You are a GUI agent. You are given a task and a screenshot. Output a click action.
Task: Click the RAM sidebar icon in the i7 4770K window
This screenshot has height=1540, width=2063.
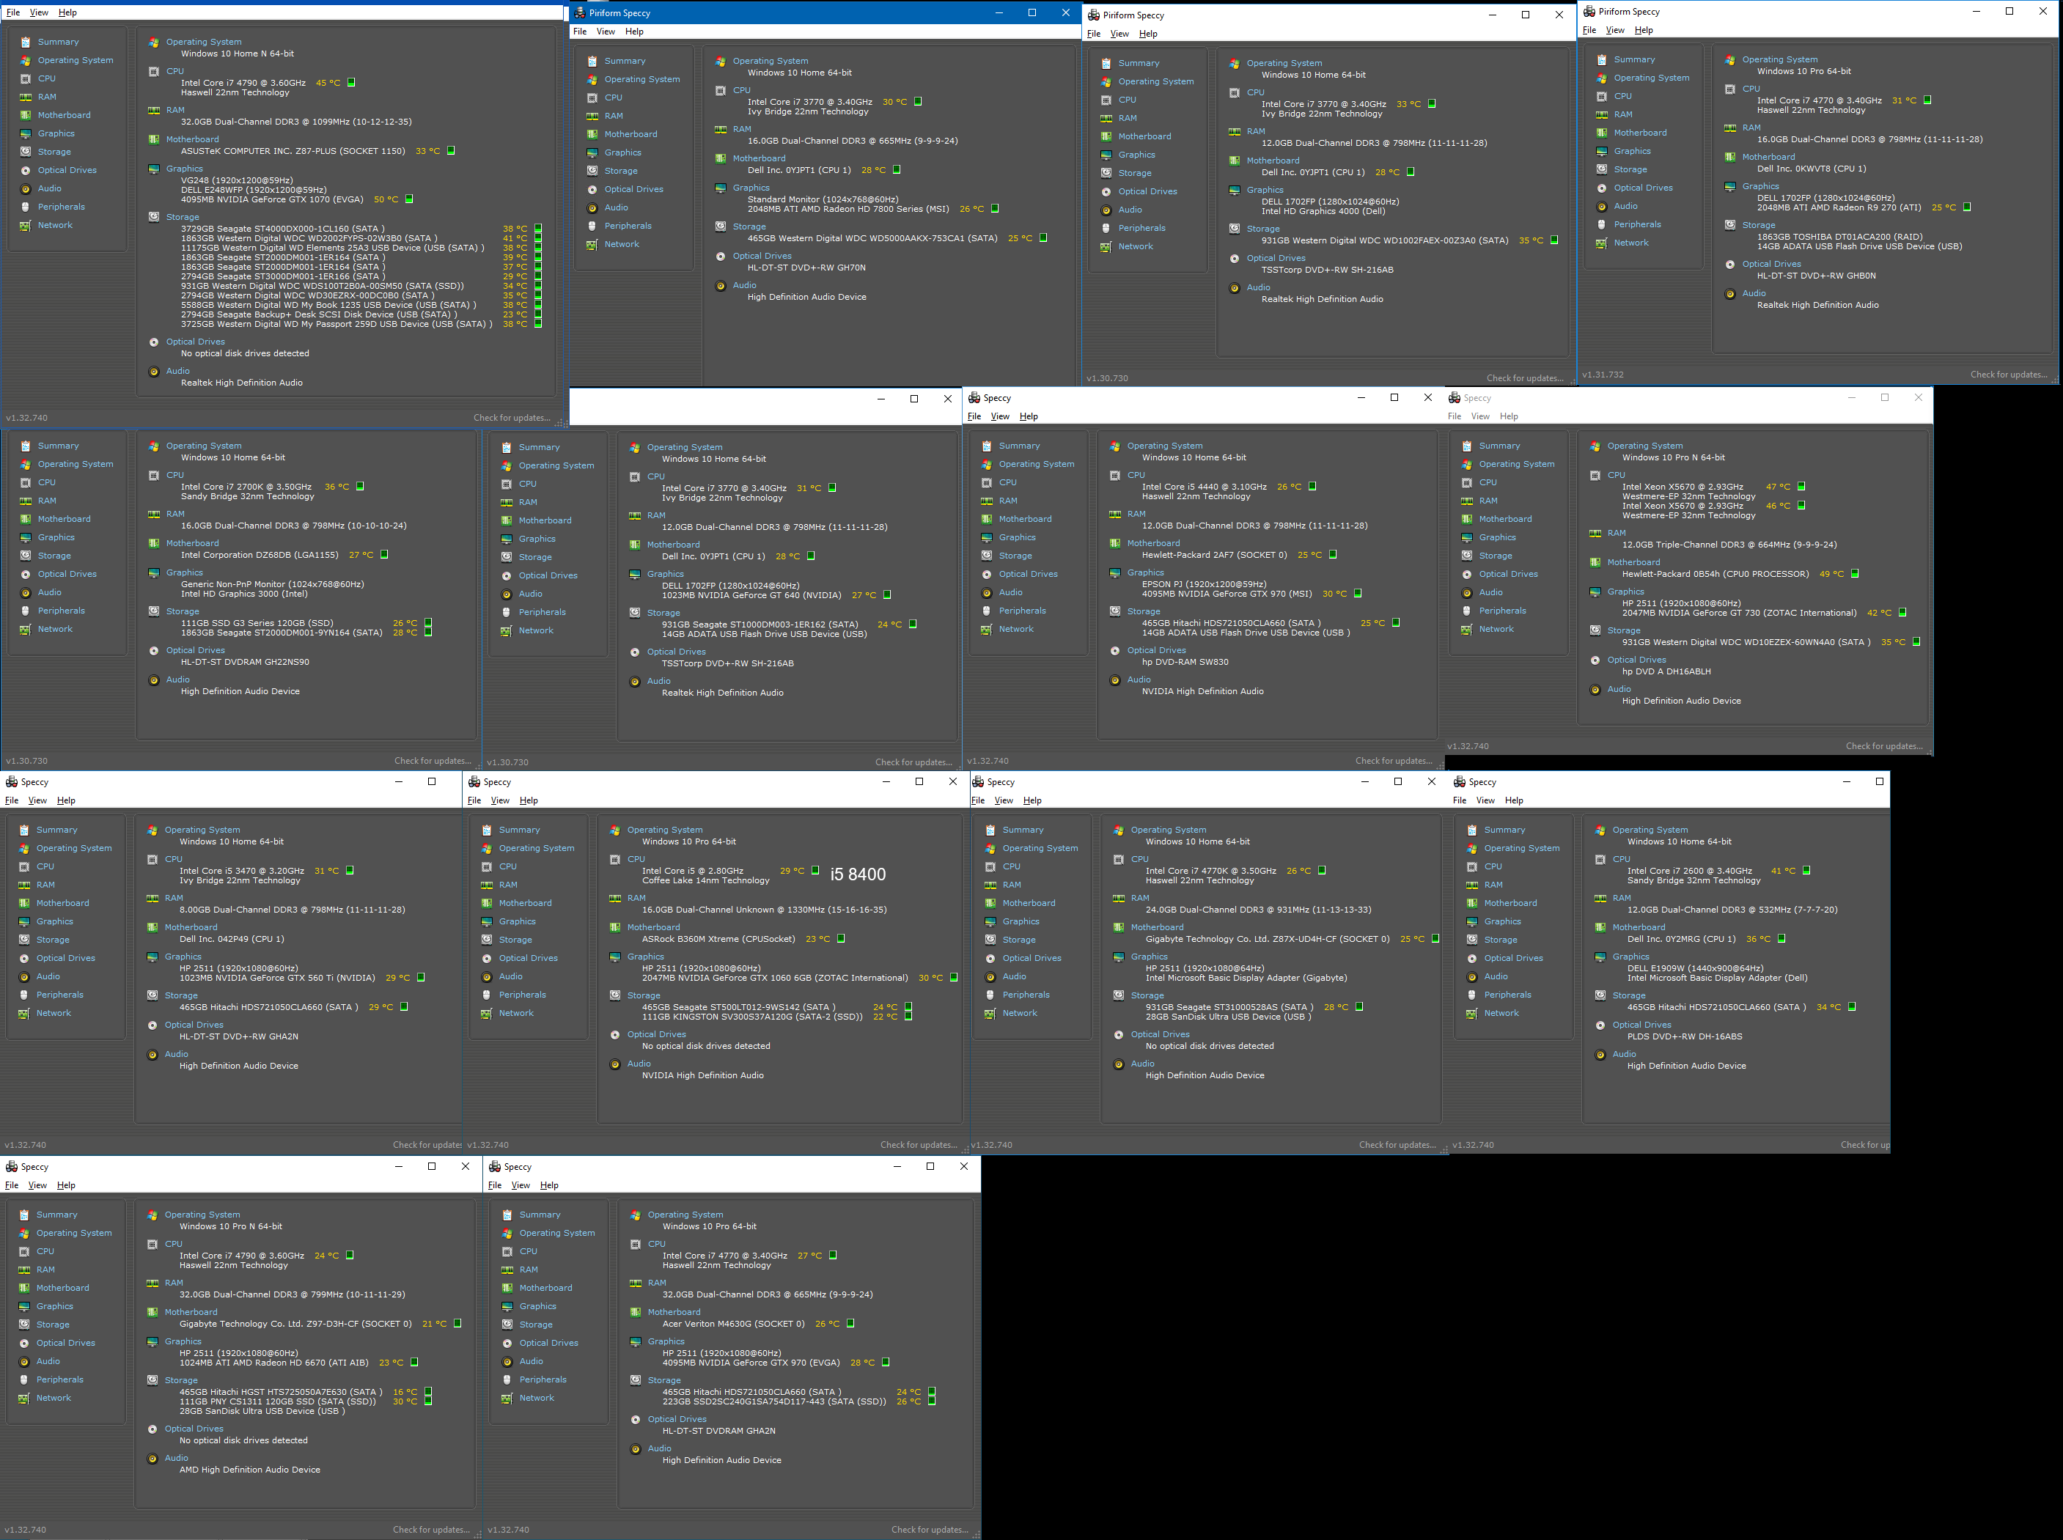pos(990,885)
